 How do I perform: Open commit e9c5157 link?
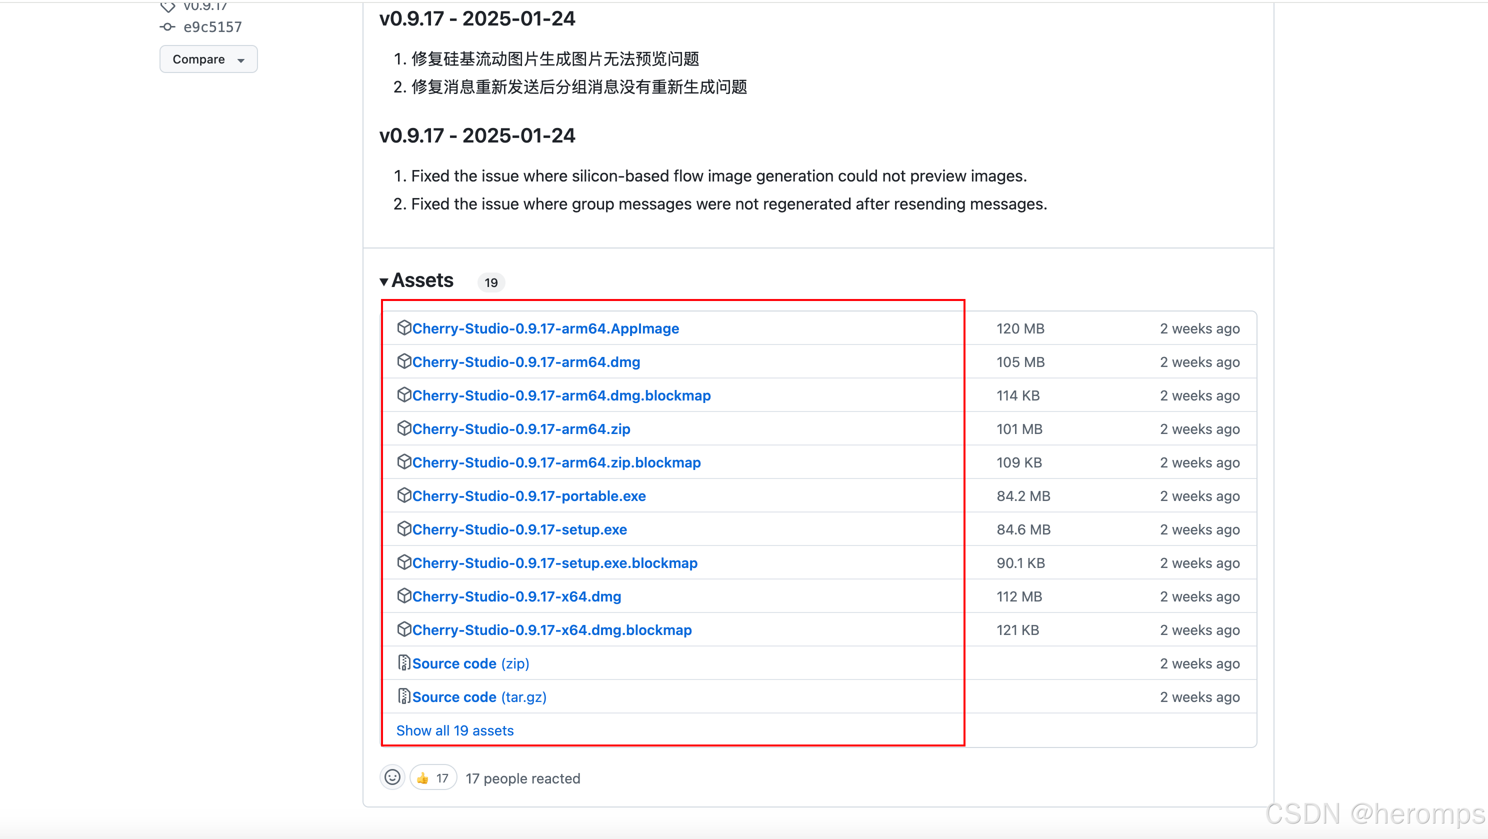212,27
